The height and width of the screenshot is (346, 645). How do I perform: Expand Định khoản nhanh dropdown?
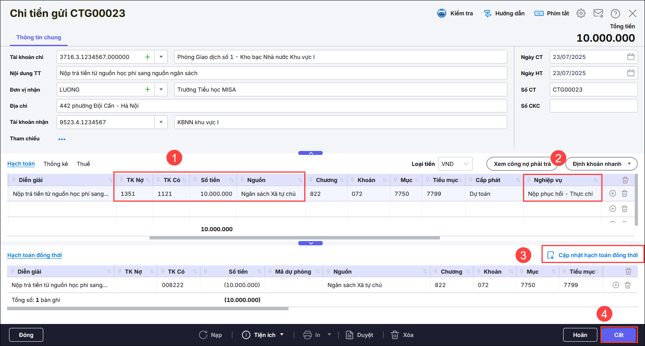pyautogui.click(x=629, y=164)
